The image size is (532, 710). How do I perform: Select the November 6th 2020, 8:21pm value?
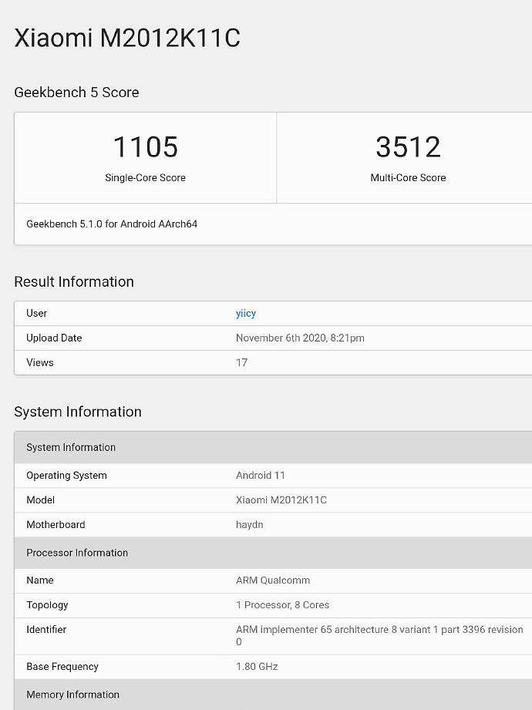(300, 338)
